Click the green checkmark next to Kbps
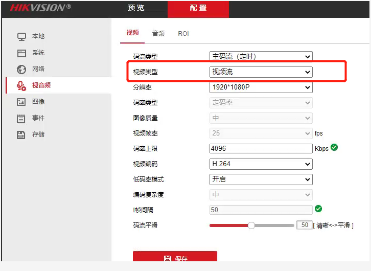The width and height of the screenshot is (371, 271). click(334, 147)
